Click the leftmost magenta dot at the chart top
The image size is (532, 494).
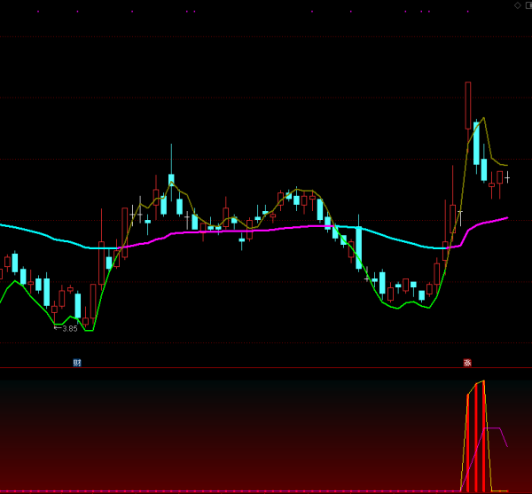(38, 12)
